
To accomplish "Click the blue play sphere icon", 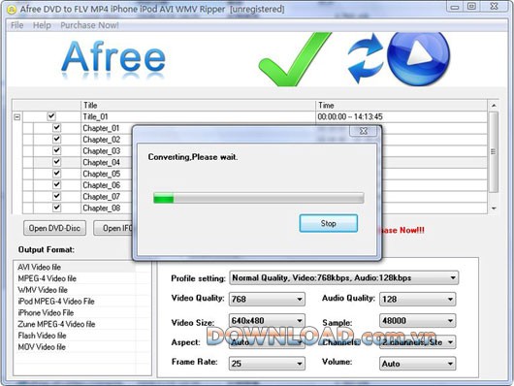I will [419, 58].
